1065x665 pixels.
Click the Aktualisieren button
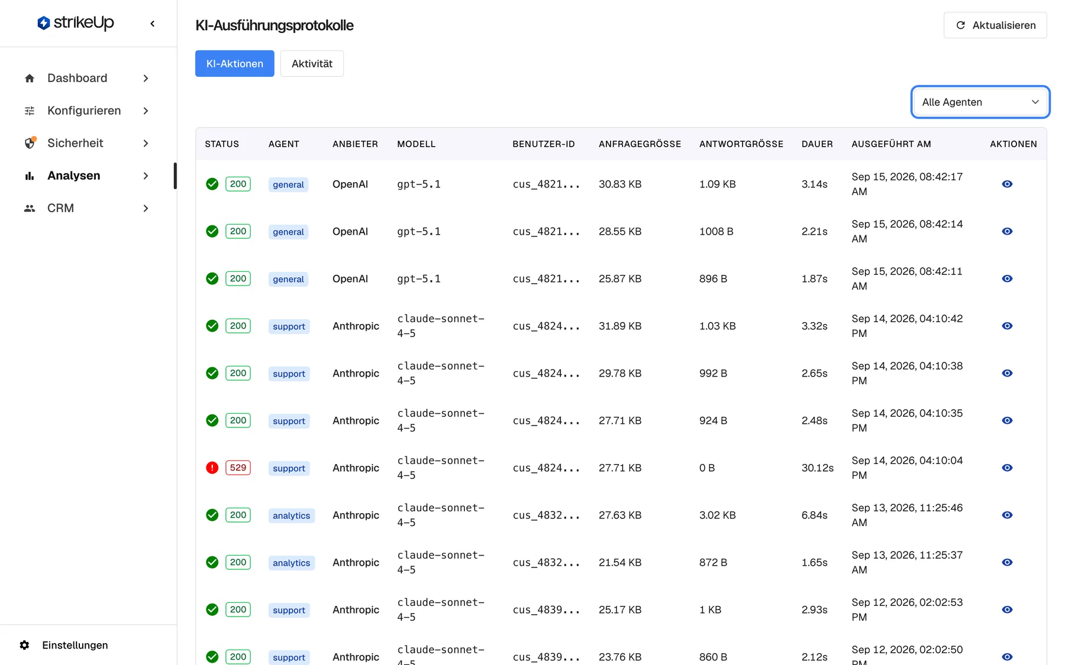point(995,25)
